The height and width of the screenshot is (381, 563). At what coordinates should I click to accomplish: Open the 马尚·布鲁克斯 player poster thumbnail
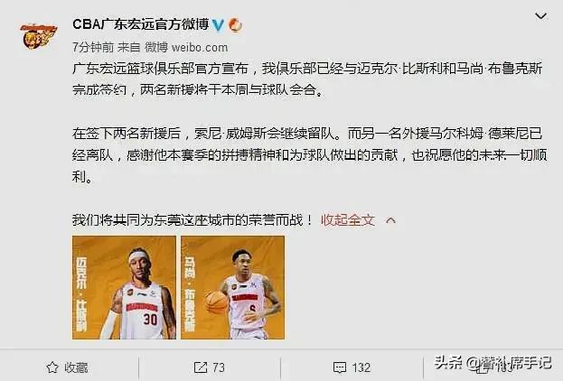coord(232,287)
